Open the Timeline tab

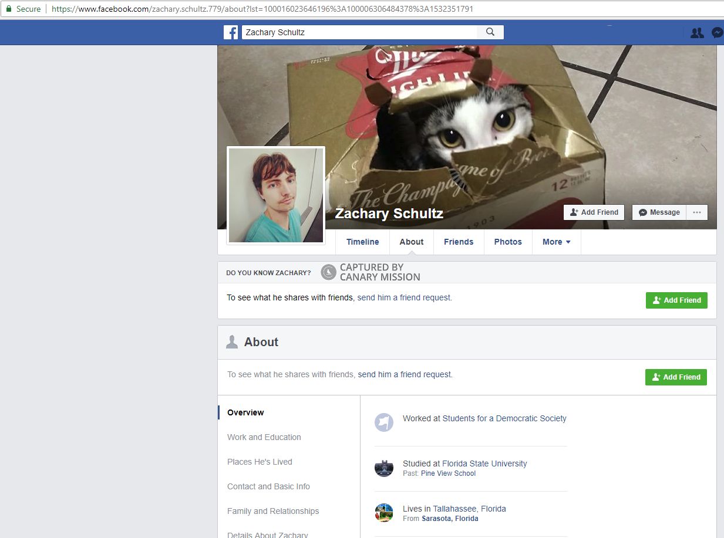click(362, 242)
